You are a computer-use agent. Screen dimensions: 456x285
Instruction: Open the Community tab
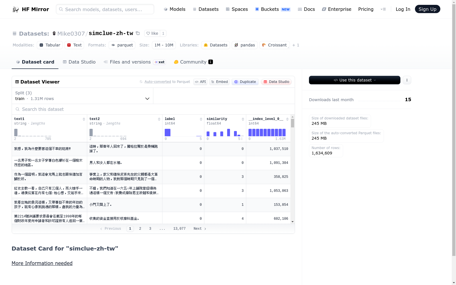pyautogui.click(x=194, y=62)
